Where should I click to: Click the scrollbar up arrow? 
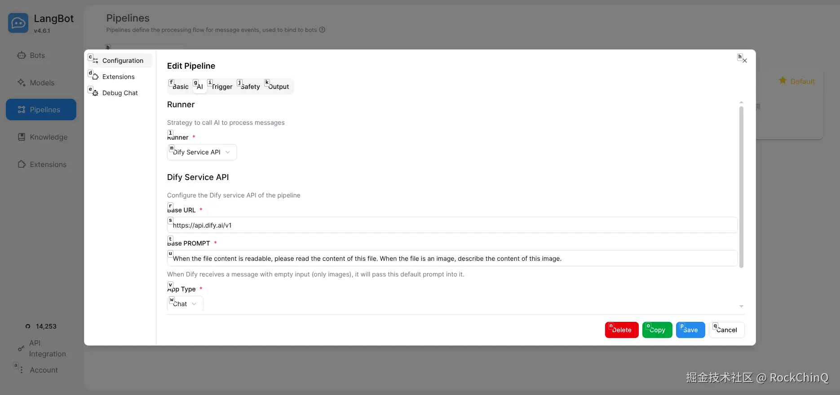741,102
